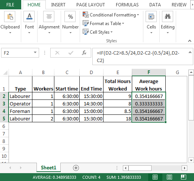This screenshot has height=181, width=194.
Task: Collapse the ribbon with the caret
Action: [x=190, y=41]
